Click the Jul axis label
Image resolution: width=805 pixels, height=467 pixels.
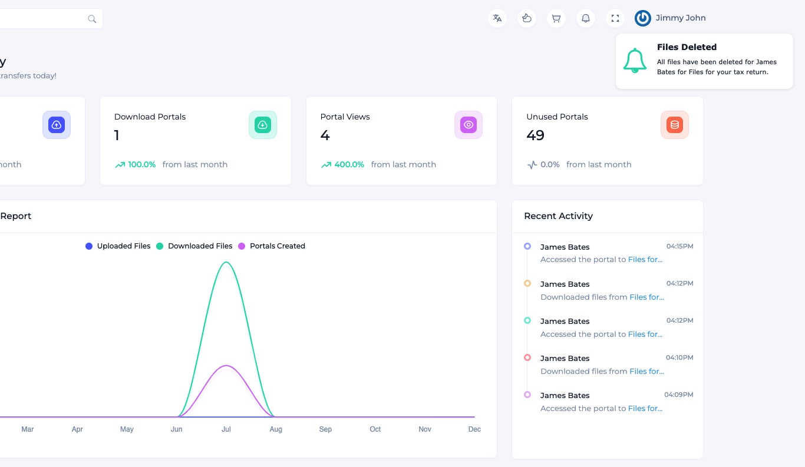tap(226, 429)
